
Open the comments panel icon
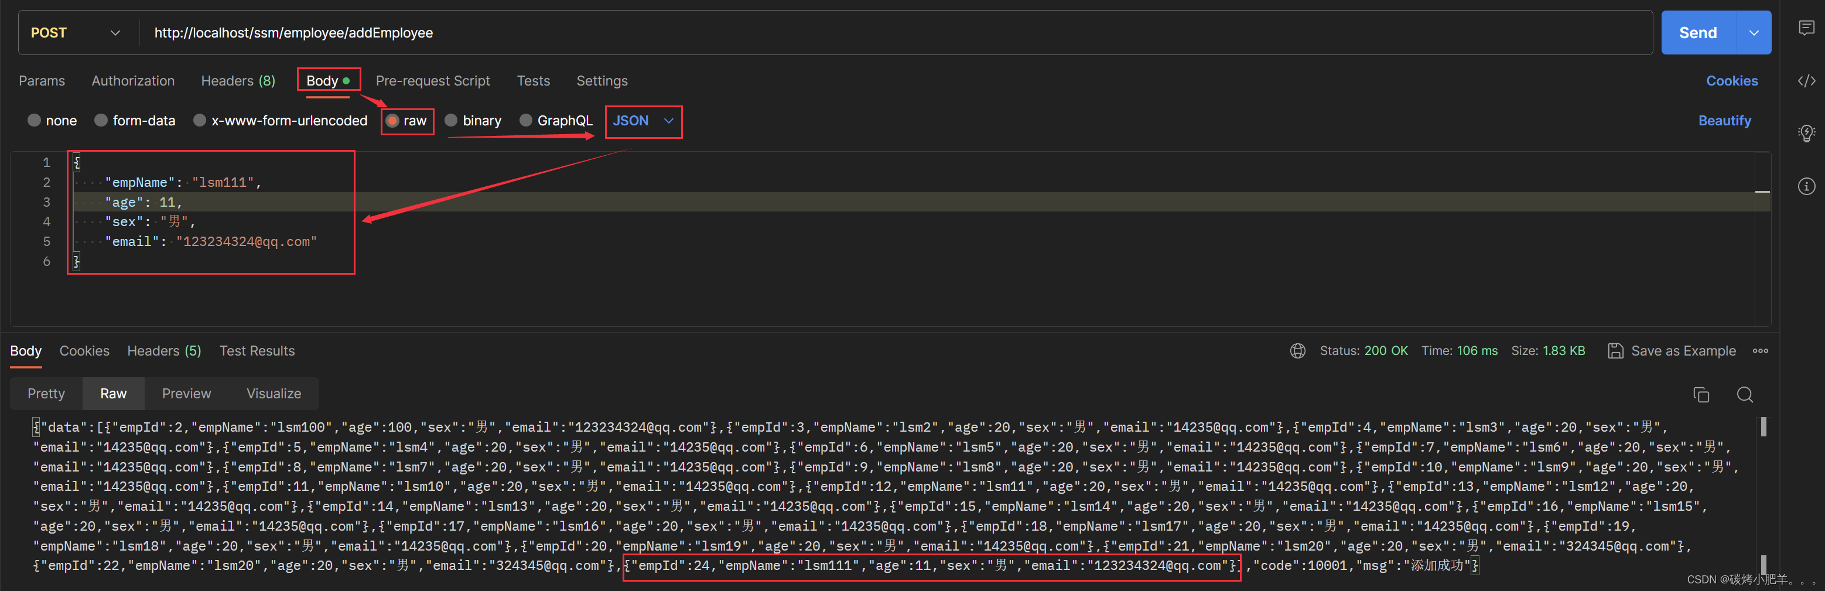[1806, 28]
